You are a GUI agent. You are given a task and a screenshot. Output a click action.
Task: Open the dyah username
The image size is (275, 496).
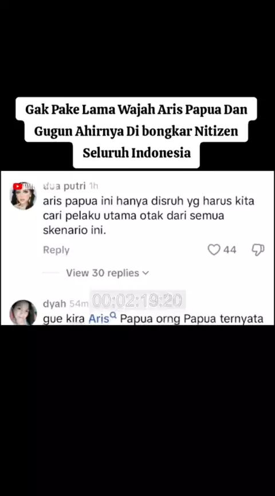(54, 304)
